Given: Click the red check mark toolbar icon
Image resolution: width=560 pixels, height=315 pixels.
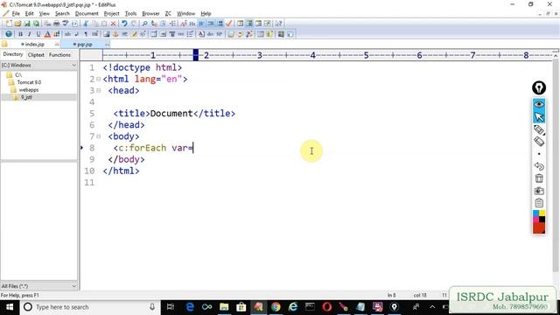Looking at the screenshot, I should click(229, 24).
